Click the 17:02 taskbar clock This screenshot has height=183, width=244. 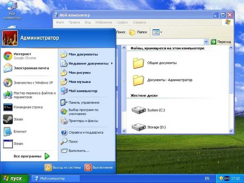tap(235, 178)
